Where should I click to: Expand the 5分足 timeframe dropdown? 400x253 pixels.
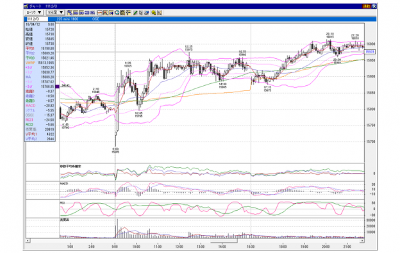(x=56, y=12)
